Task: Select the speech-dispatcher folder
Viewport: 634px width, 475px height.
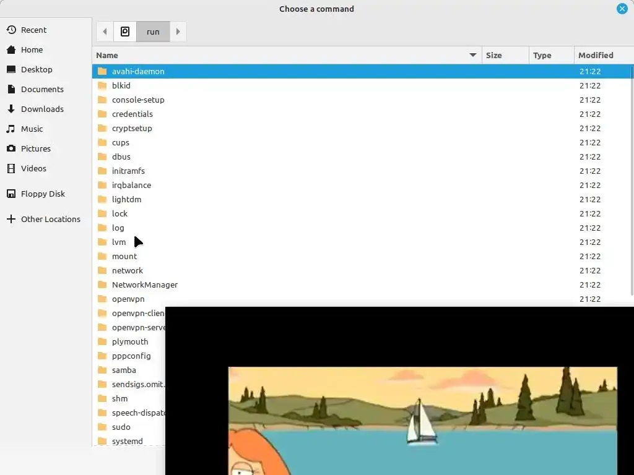Action: point(129,413)
